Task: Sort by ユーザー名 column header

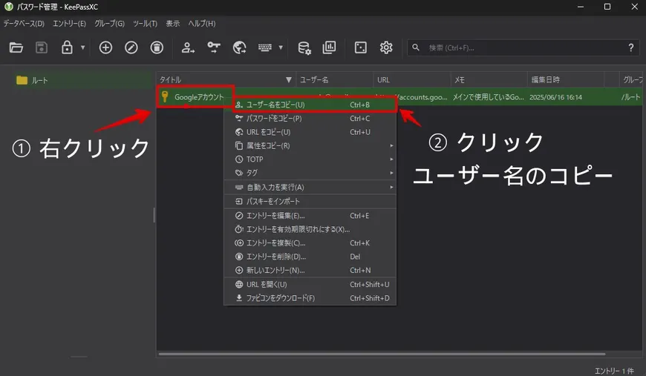Action: point(335,80)
